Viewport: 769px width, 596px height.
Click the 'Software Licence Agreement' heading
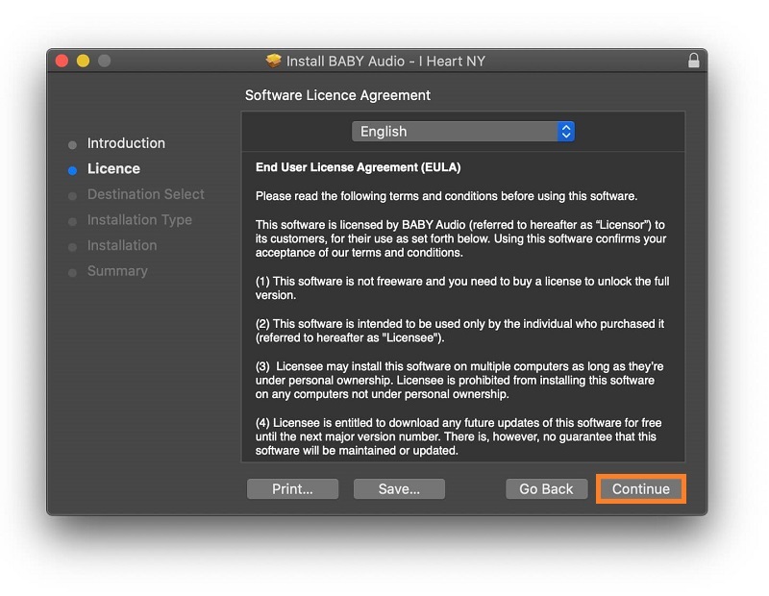pyautogui.click(x=337, y=95)
